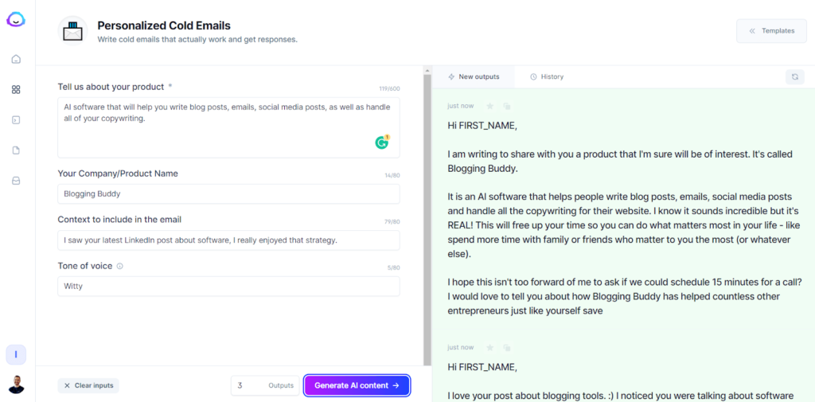Star the first generated email output
815x402 pixels.
point(490,106)
